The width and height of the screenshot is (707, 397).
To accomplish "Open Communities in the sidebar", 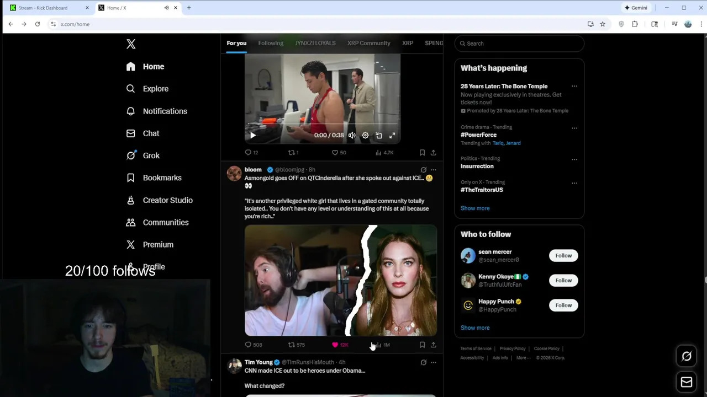I will click(157, 222).
